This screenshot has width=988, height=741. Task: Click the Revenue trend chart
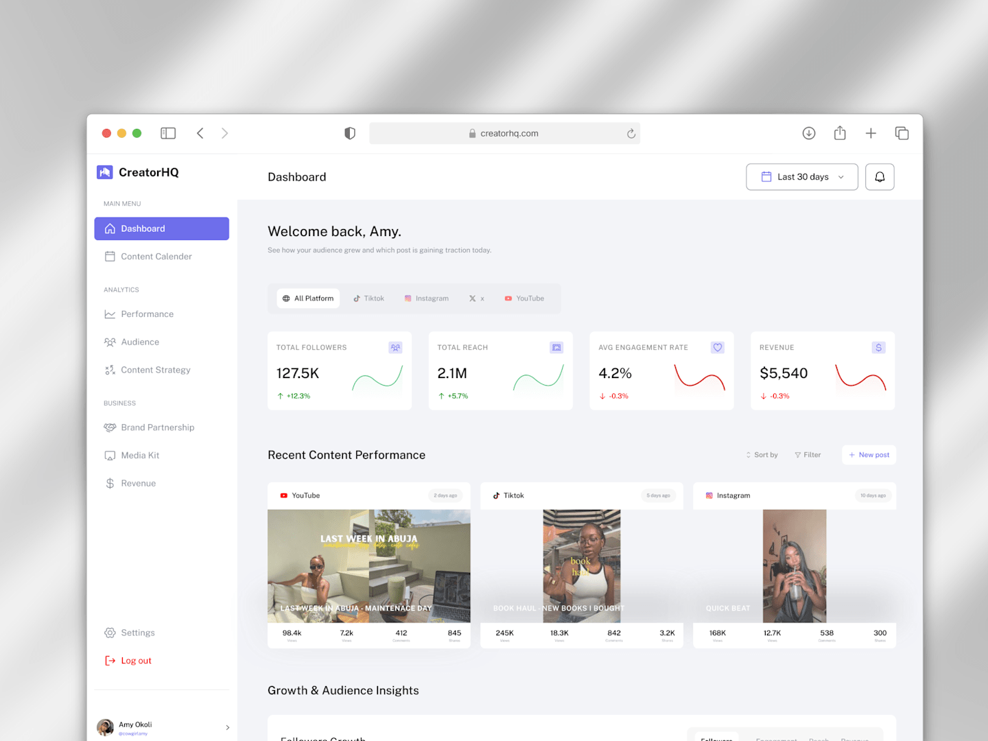(x=860, y=379)
